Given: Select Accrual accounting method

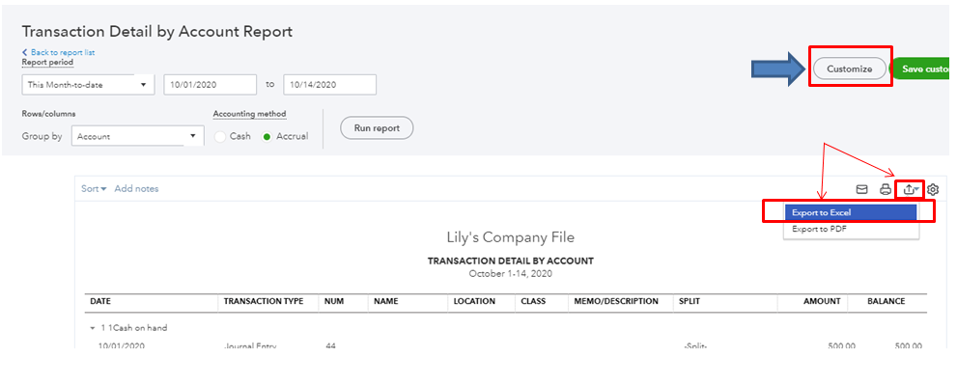Looking at the screenshot, I should pyautogui.click(x=267, y=136).
